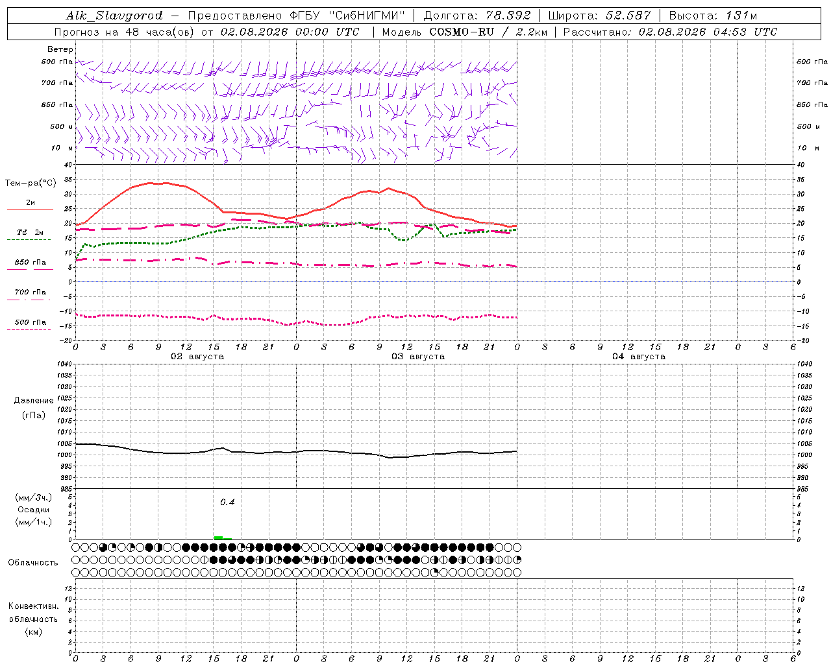Image resolution: width=831 pixels, height=664 pixels.
Task: Click the Тем-ра(°C) temperature axis label
Action: pyautogui.click(x=31, y=184)
